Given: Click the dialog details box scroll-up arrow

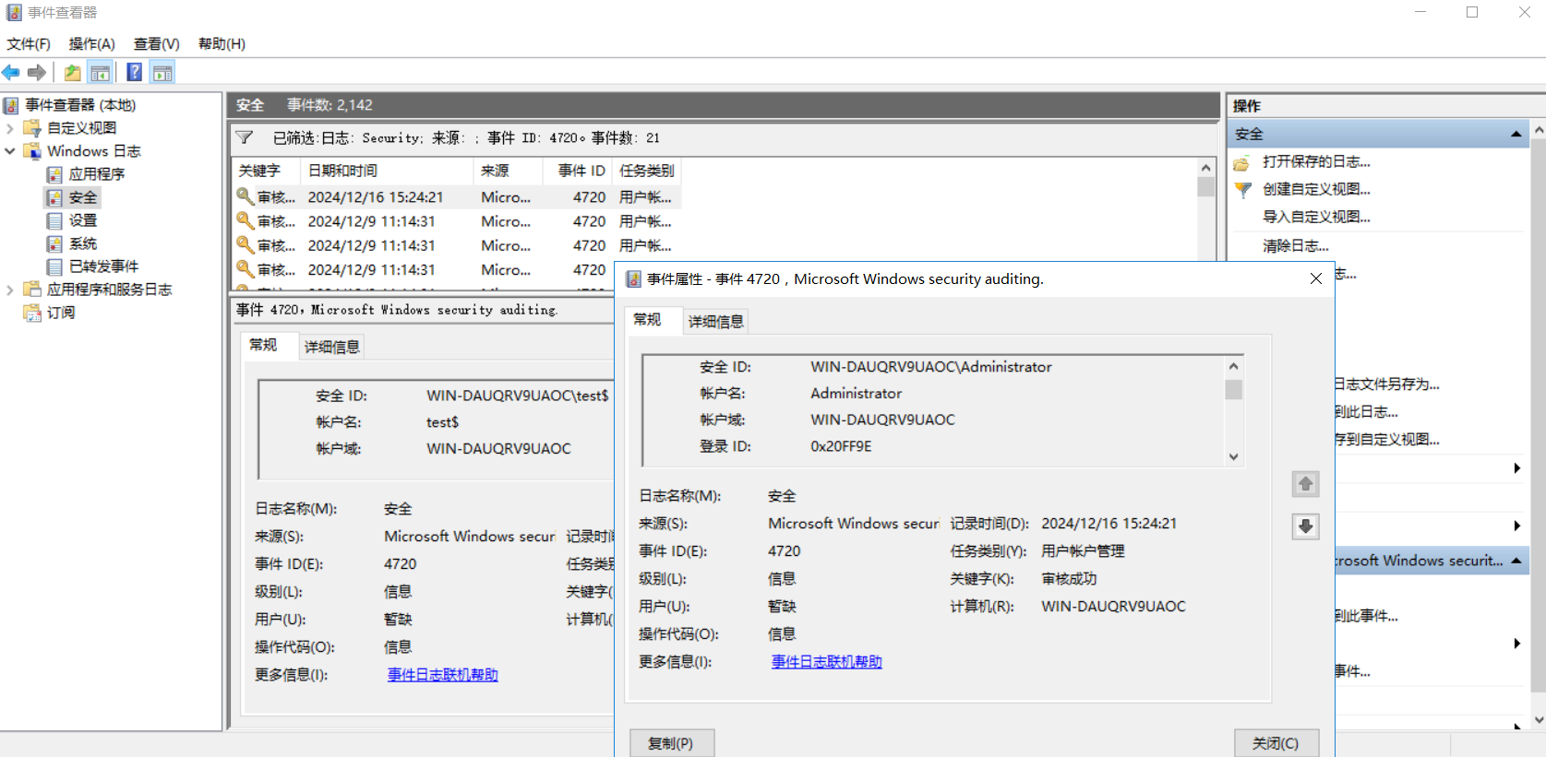Looking at the screenshot, I should [1233, 366].
